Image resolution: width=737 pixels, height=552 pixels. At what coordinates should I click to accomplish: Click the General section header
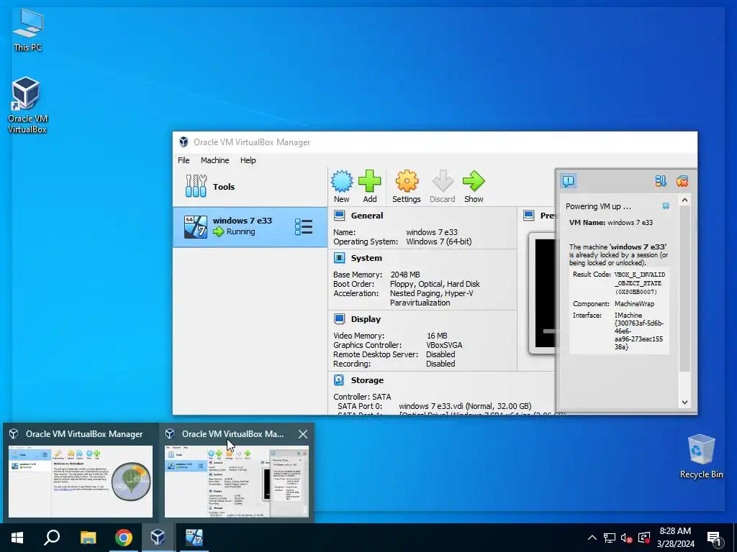click(x=366, y=216)
